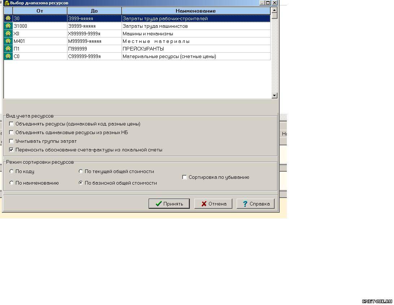Click the 'С0' cell in От column
This screenshot has height=305, width=394.
tap(40, 56)
